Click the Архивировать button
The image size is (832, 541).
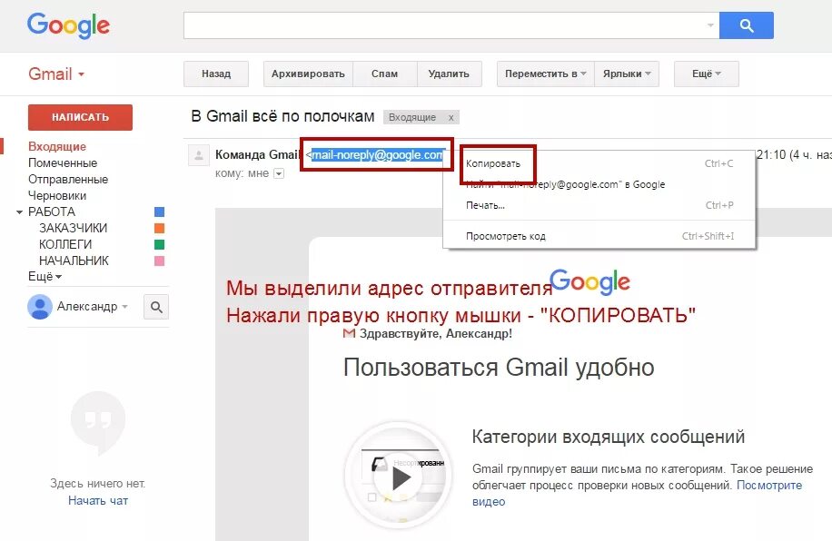308,74
